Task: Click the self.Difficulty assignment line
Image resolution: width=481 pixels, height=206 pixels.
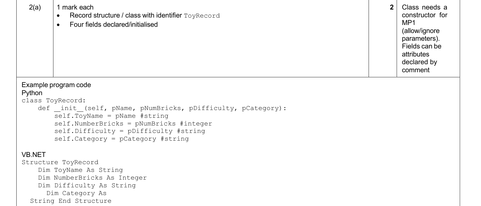Action: pyautogui.click(x=130, y=131)
